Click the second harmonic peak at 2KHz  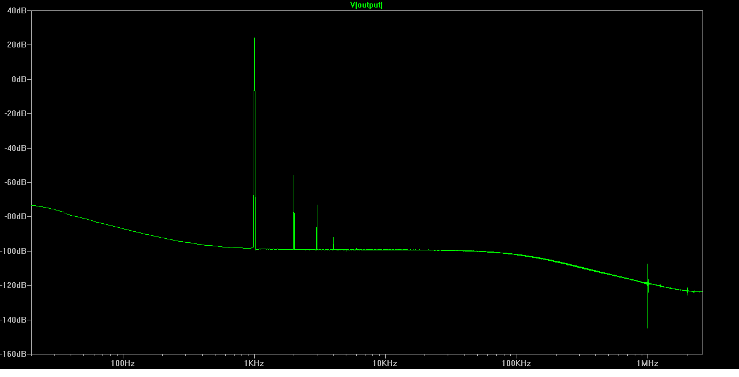tap(294, 212)
